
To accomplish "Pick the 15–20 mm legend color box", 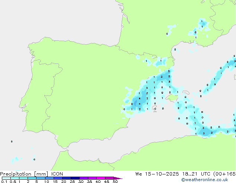I will (x=58, y=178).
